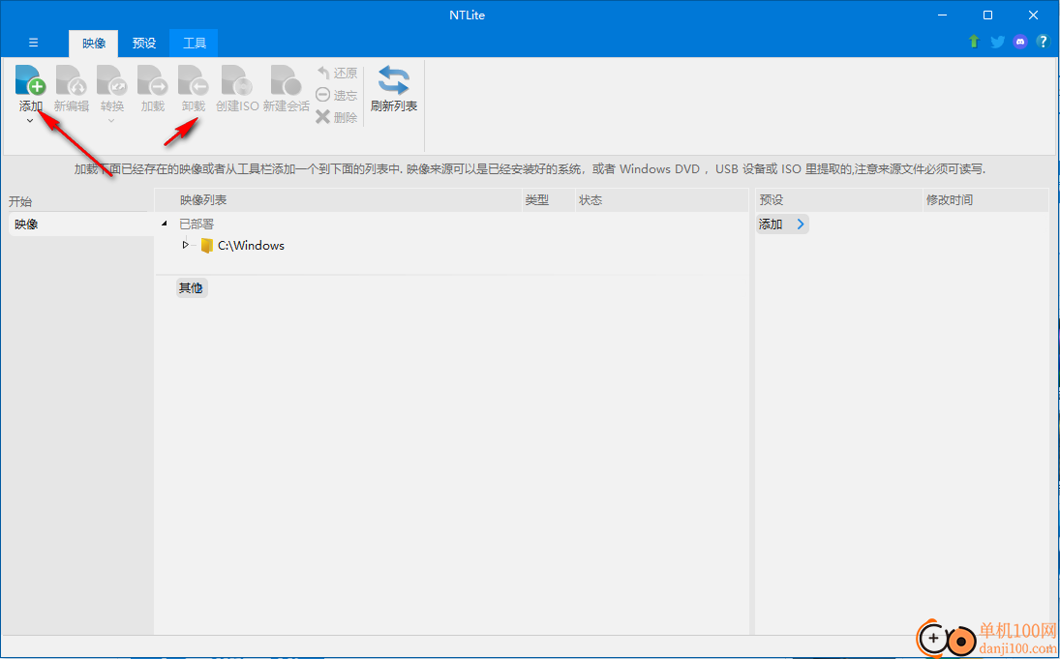The width and height of the screenshot is (1060, 659).
Task: Click the 预设 column header
Action: 839,200
